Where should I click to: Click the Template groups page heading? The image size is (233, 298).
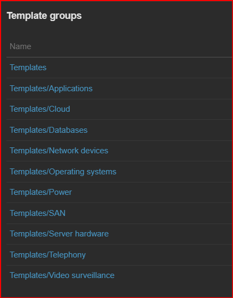pos(44,16)
